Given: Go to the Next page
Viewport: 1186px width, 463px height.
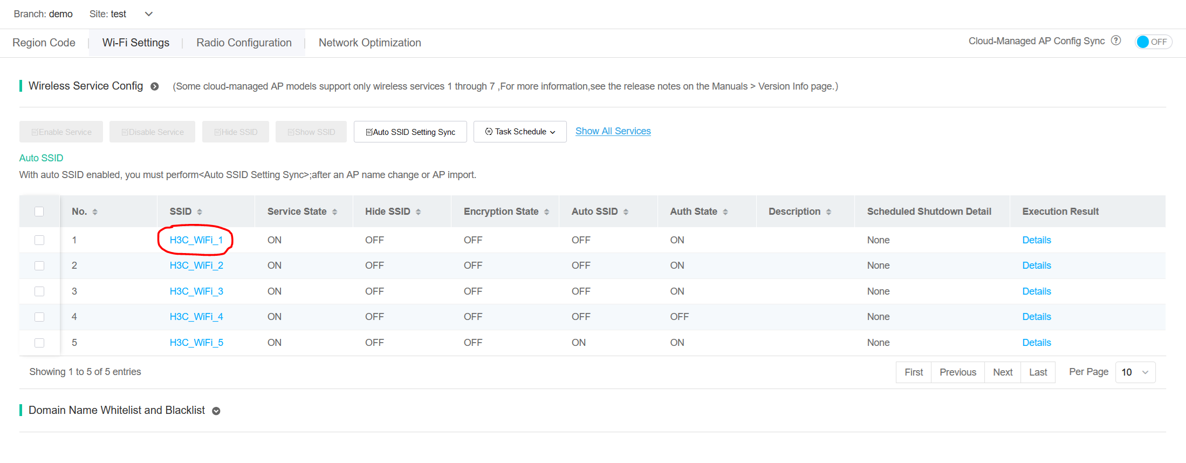Looking at the screenshot, I should [x=1003, y=372].
